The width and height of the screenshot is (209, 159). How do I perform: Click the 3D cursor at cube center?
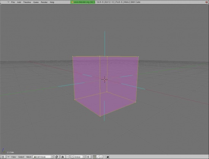click(104, 79)
